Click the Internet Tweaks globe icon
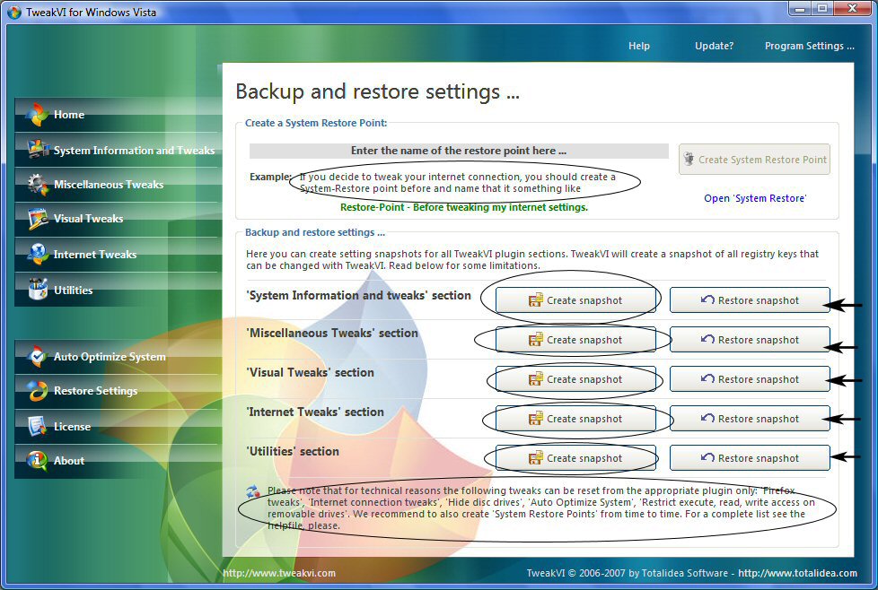The width and height of the screenshot is (878, 590). tap(38, 254)
